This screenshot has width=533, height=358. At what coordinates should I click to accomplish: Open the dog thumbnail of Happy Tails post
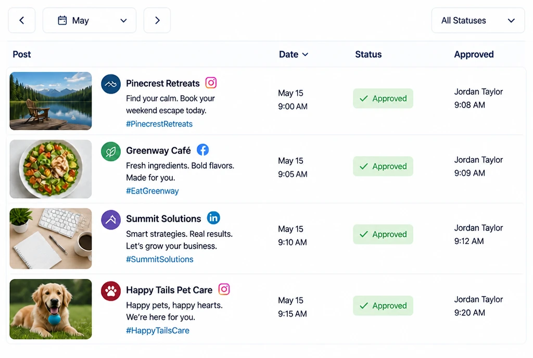(50, 309)
